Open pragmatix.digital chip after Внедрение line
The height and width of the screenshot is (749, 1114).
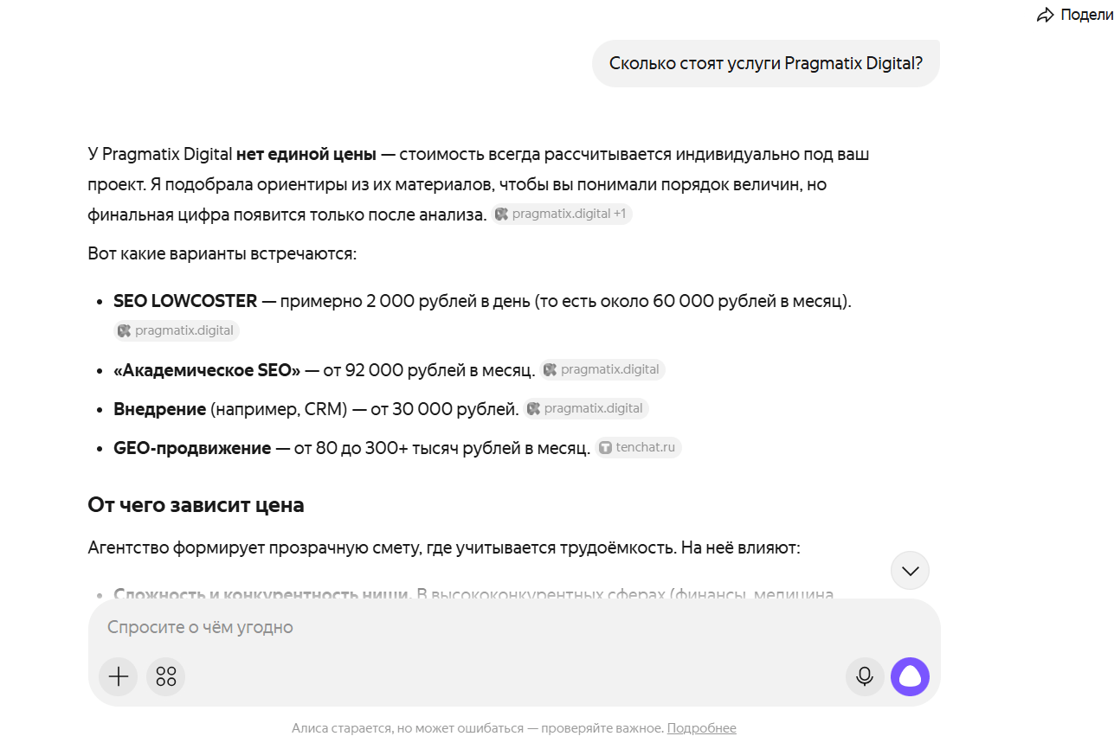586,408
